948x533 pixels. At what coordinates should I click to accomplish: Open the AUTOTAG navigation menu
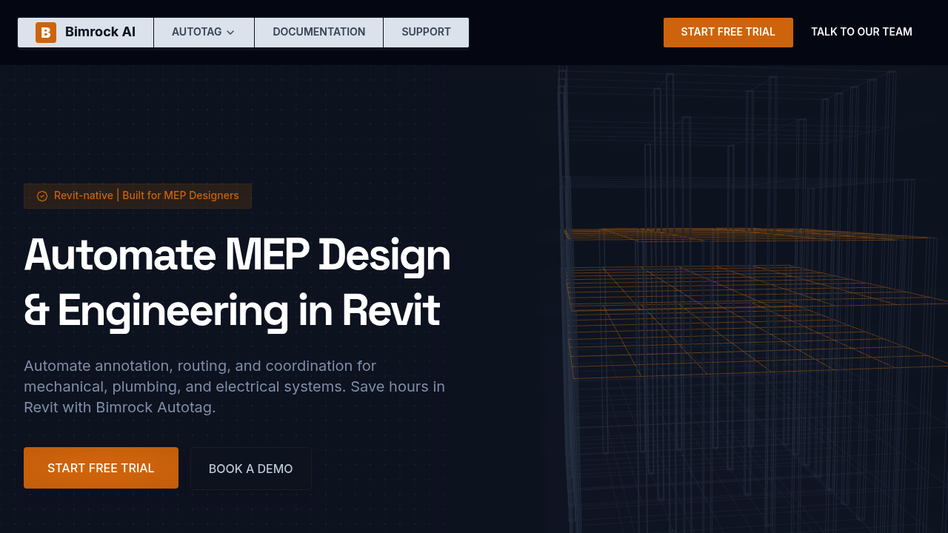[197, 33]
